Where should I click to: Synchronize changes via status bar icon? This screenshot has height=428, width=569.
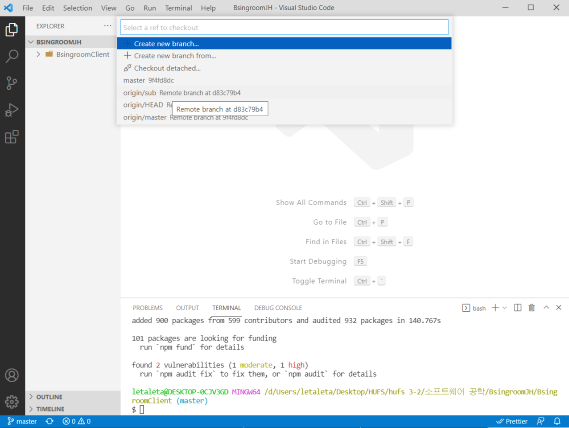[x=49, y=421]
